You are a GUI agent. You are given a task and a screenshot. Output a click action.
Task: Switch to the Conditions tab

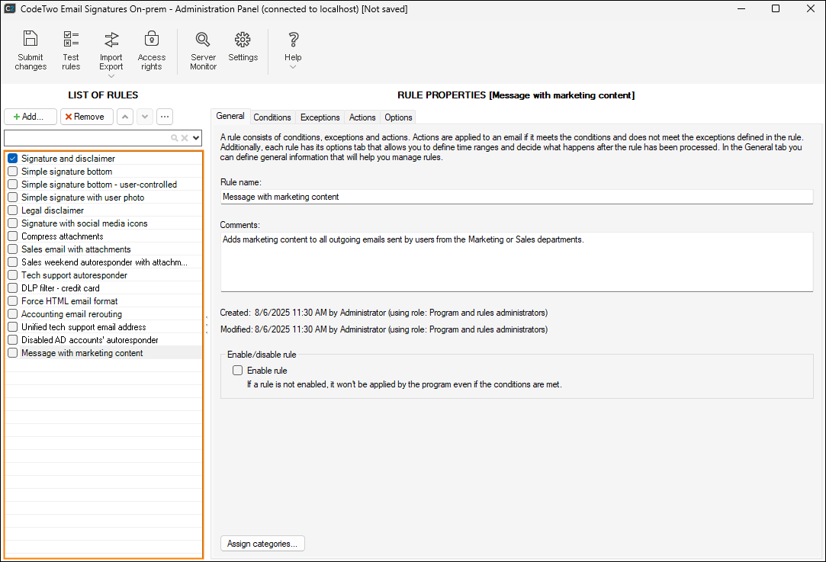(272, 117)
